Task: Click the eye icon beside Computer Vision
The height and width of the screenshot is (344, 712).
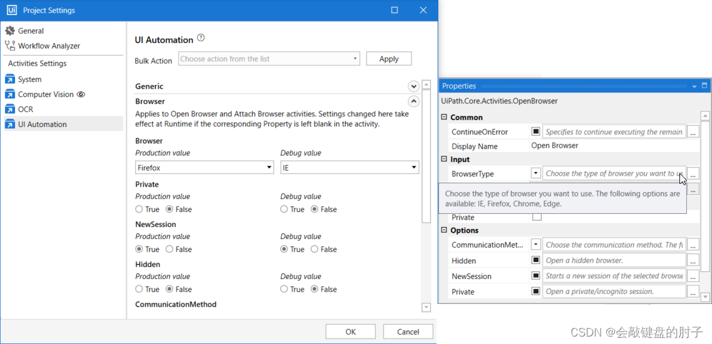Action: click(x=81, y=94)
